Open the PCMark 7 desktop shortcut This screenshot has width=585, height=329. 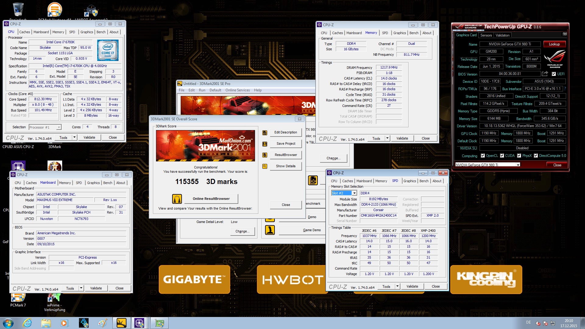click(x=18, y=300)
